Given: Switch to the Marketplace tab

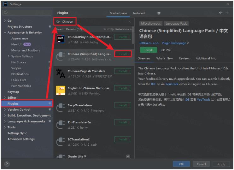Looking at the screenshot, I should pyautogui.click(x=118, y=13).
